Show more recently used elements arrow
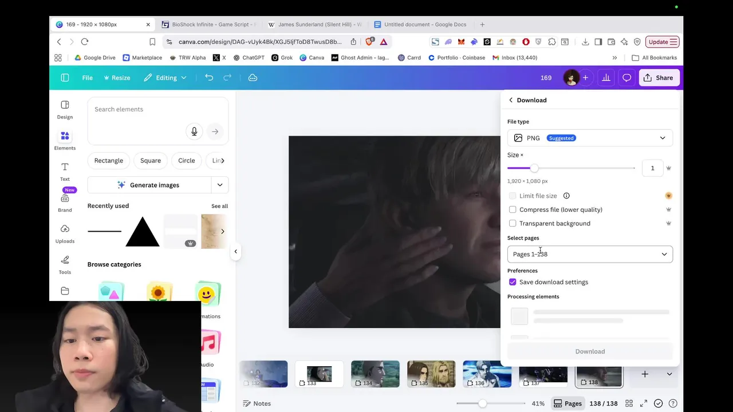 point(223,231)
